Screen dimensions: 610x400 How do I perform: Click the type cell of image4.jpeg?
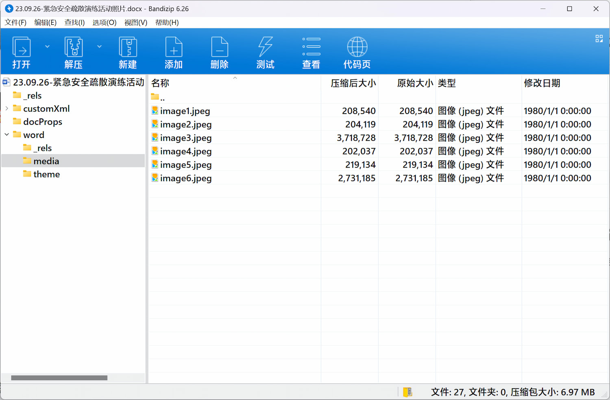pos(471,151)
